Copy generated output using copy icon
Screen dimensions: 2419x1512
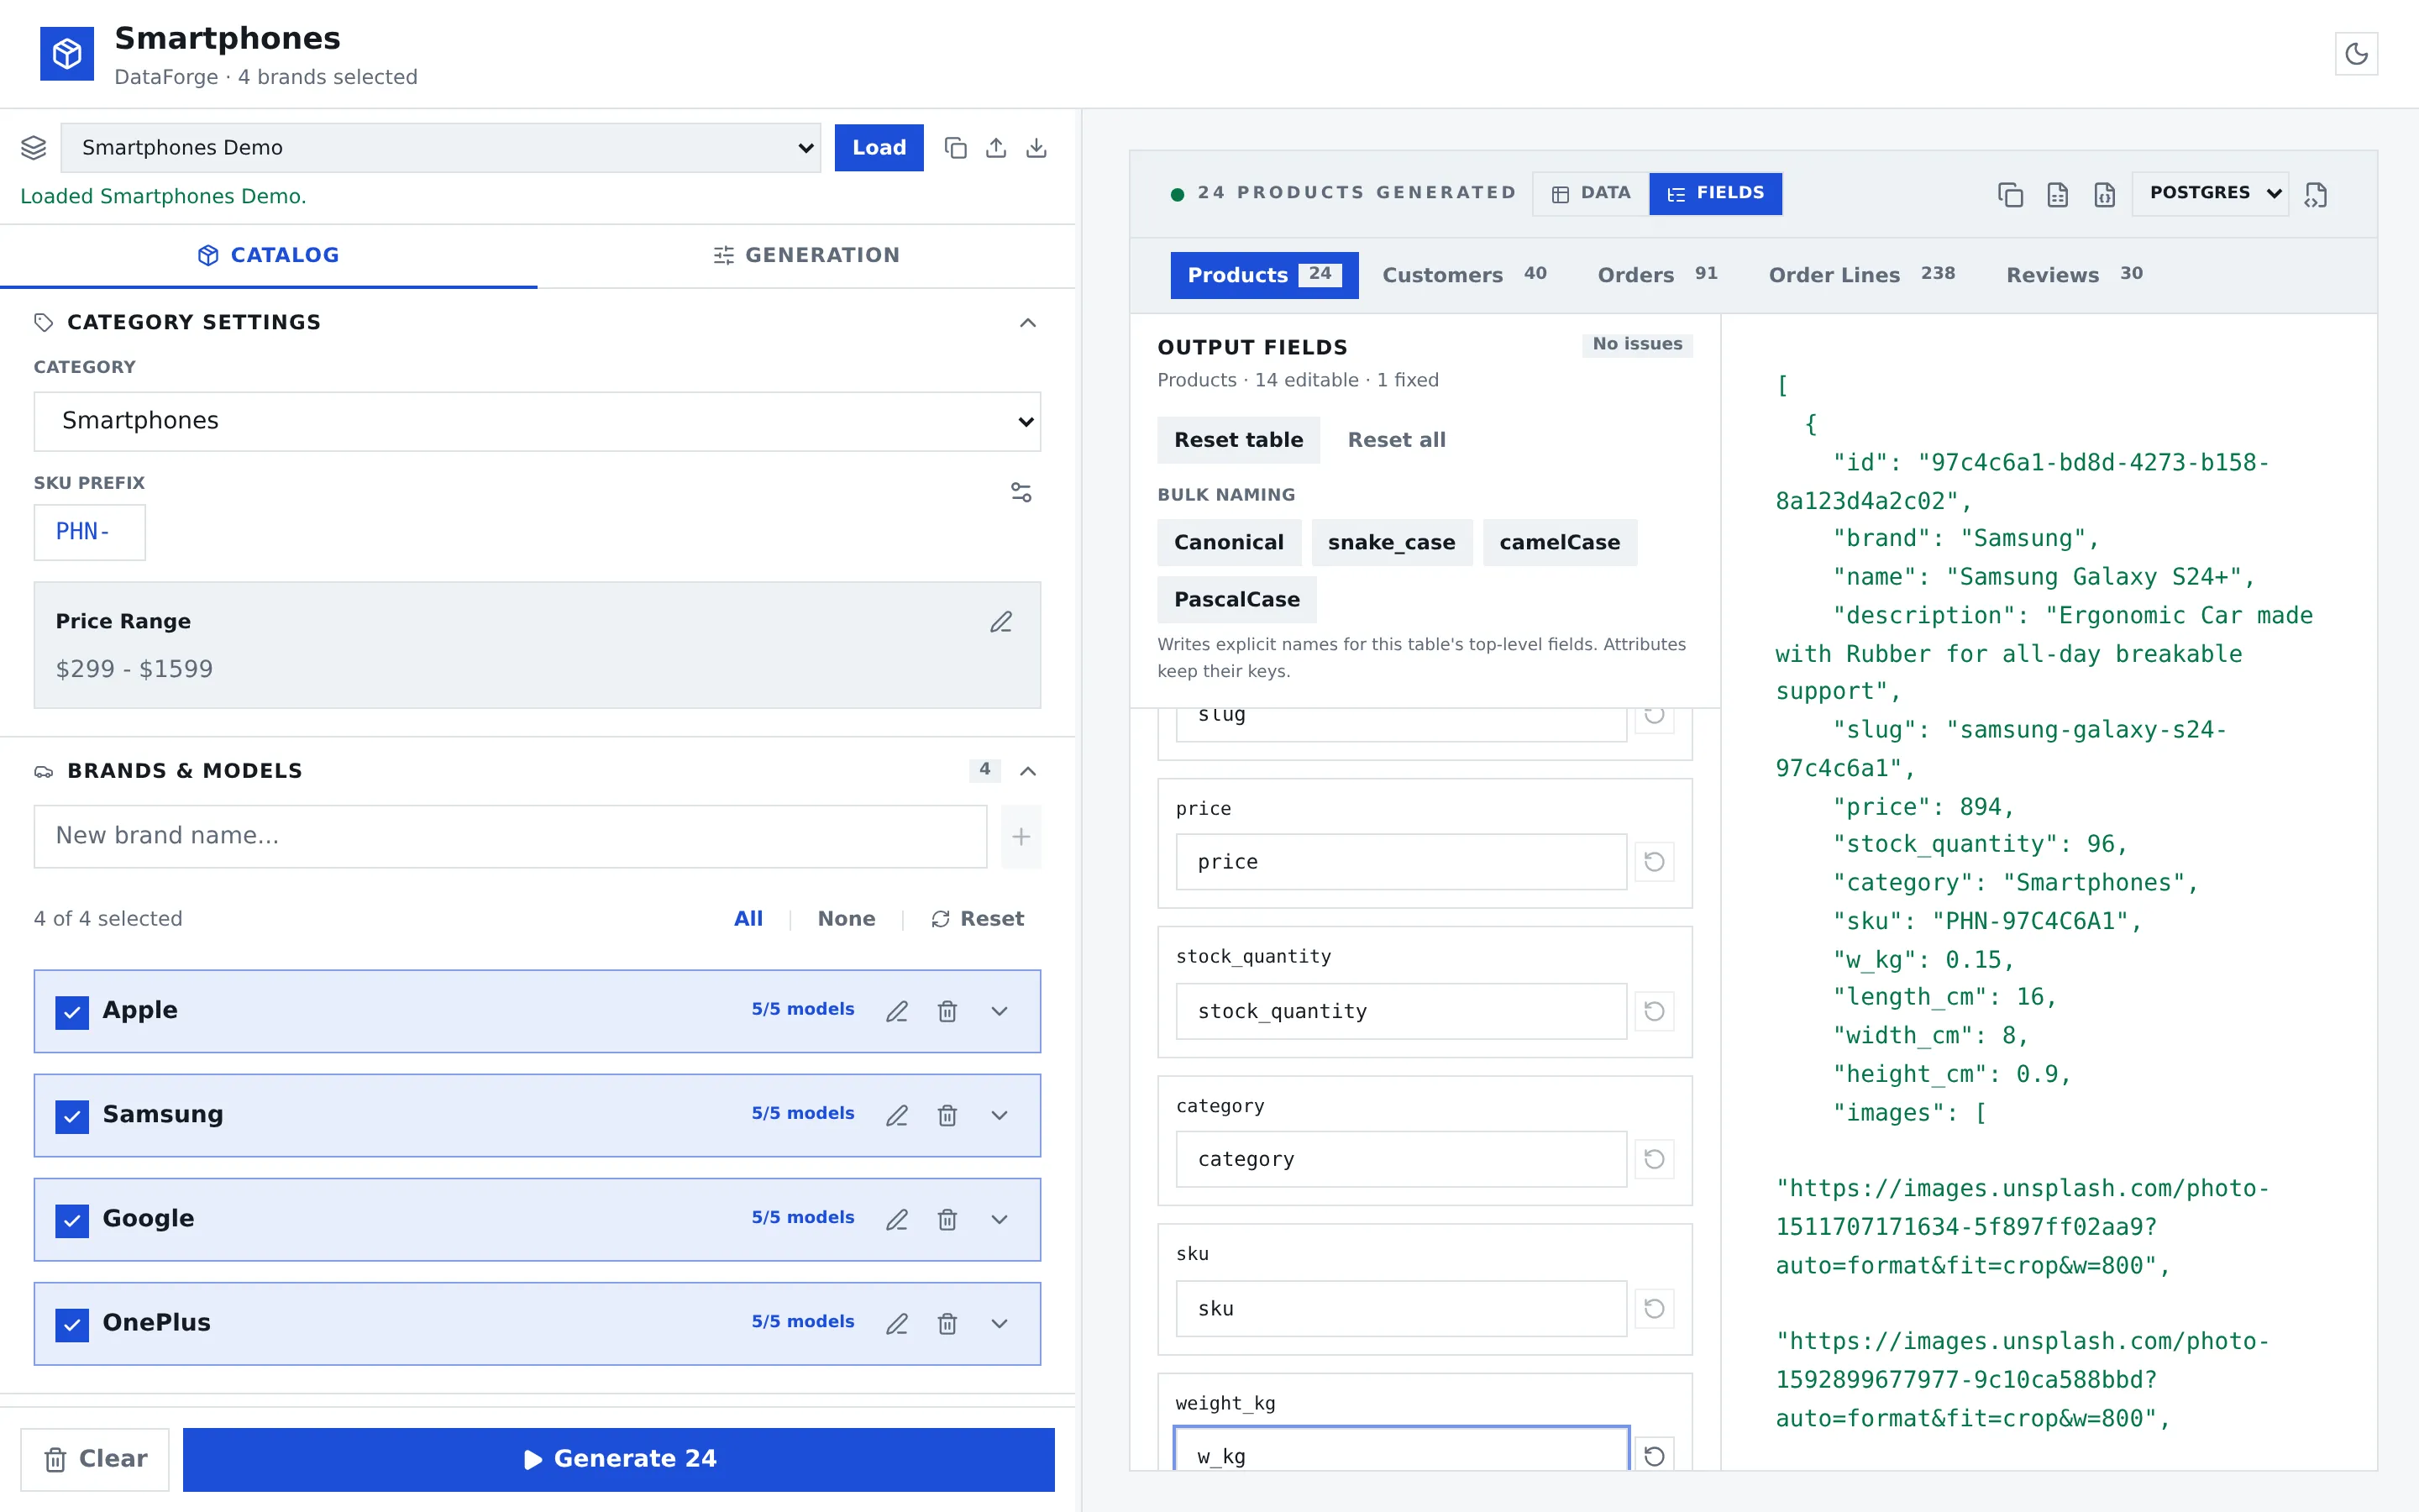[x=2009, y=194]
